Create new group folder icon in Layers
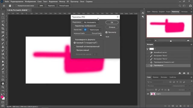Screen dimensions: 193x108 pyautogui.click(x=181, y=106)
